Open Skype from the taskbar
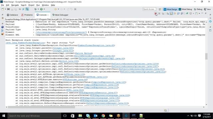This screenshot has height=119, width=213. point(88,116)
